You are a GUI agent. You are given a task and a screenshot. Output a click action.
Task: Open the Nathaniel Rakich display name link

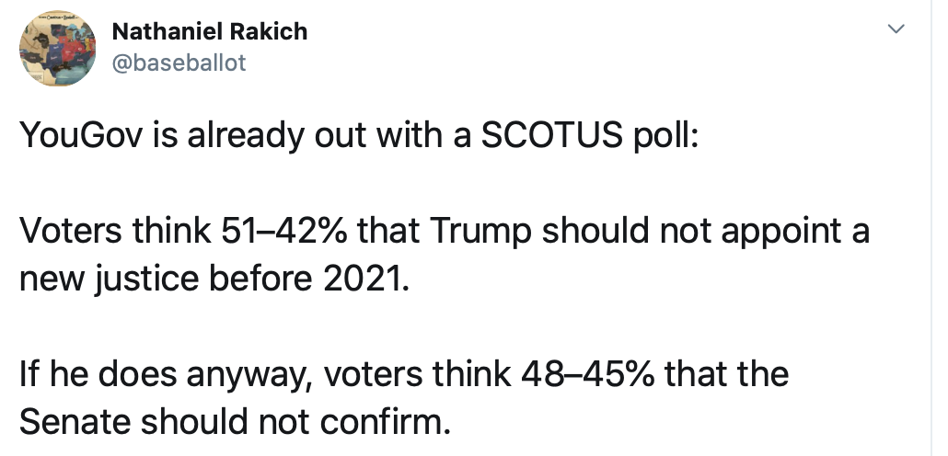pos(209,31)
